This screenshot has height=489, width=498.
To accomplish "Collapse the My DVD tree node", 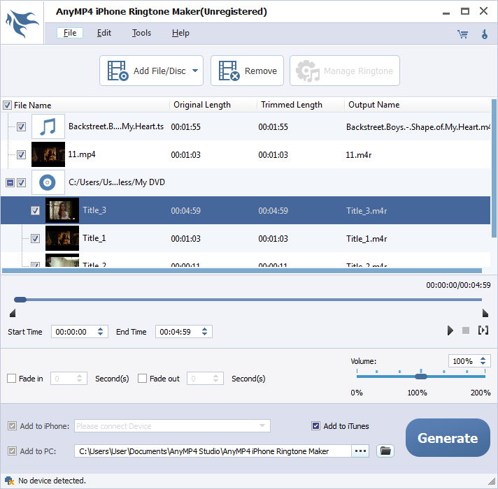I will [x=10, y=182].
